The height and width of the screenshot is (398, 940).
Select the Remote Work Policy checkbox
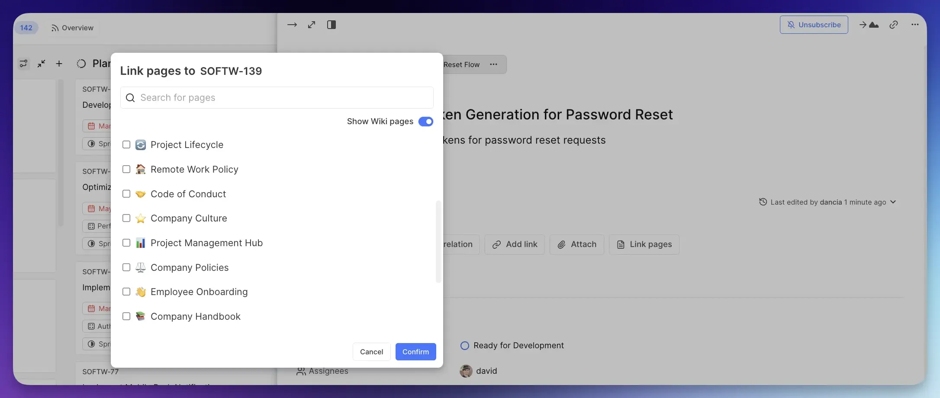[x=126, y=169]
